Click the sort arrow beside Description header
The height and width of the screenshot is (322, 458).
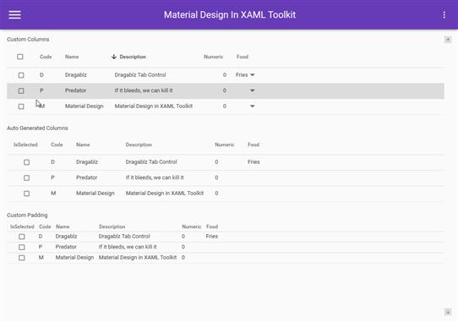[114, 57]
